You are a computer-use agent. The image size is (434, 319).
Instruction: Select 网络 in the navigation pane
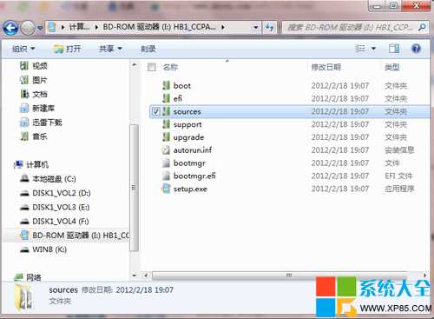28,277
